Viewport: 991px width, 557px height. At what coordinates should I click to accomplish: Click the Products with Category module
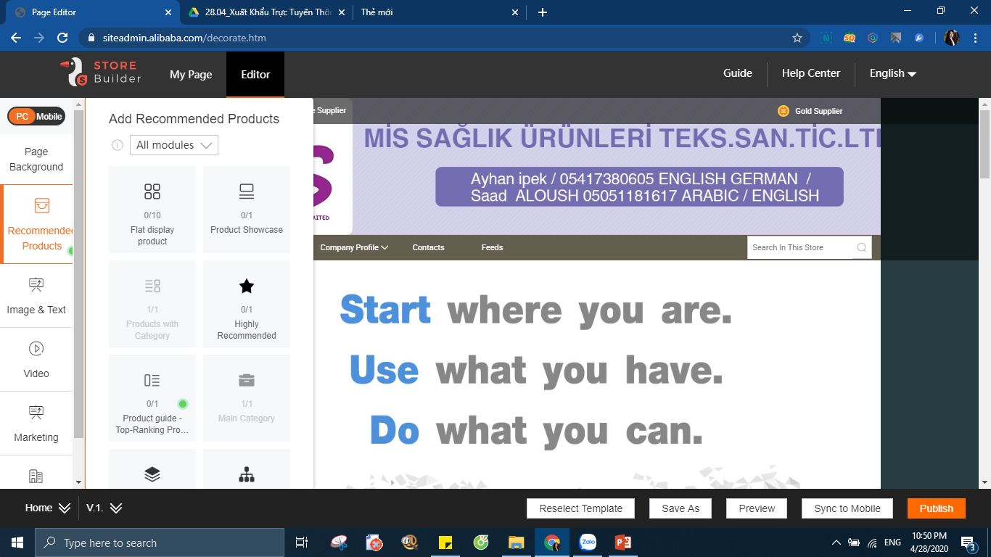(152, 304)
